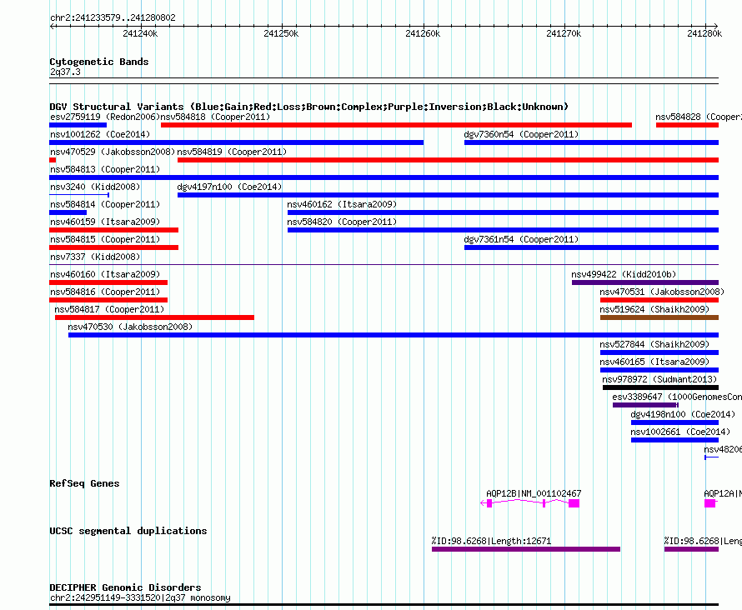Click the dgv4197n100 (Coe2014) bar
The height and width of the screenshot is (610, 742).
449,195
